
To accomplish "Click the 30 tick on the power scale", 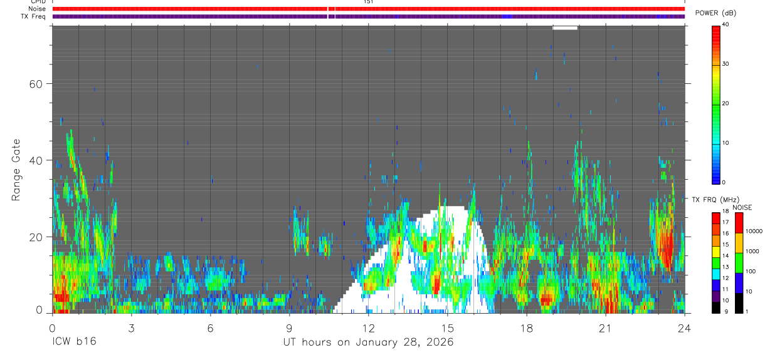I will click(x=725, y=64).
